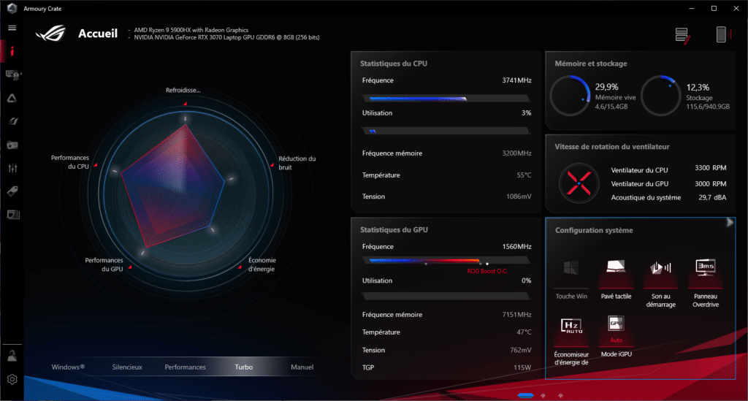This screenshot has height=401, width=748.
Task: Click the CPU Utilisation progress bar
Action: 446,131
